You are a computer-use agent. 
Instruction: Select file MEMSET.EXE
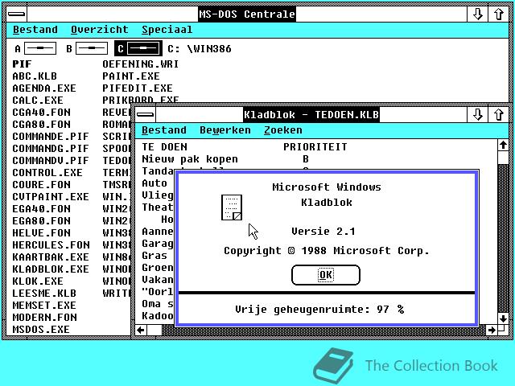[x=44, y=306]
